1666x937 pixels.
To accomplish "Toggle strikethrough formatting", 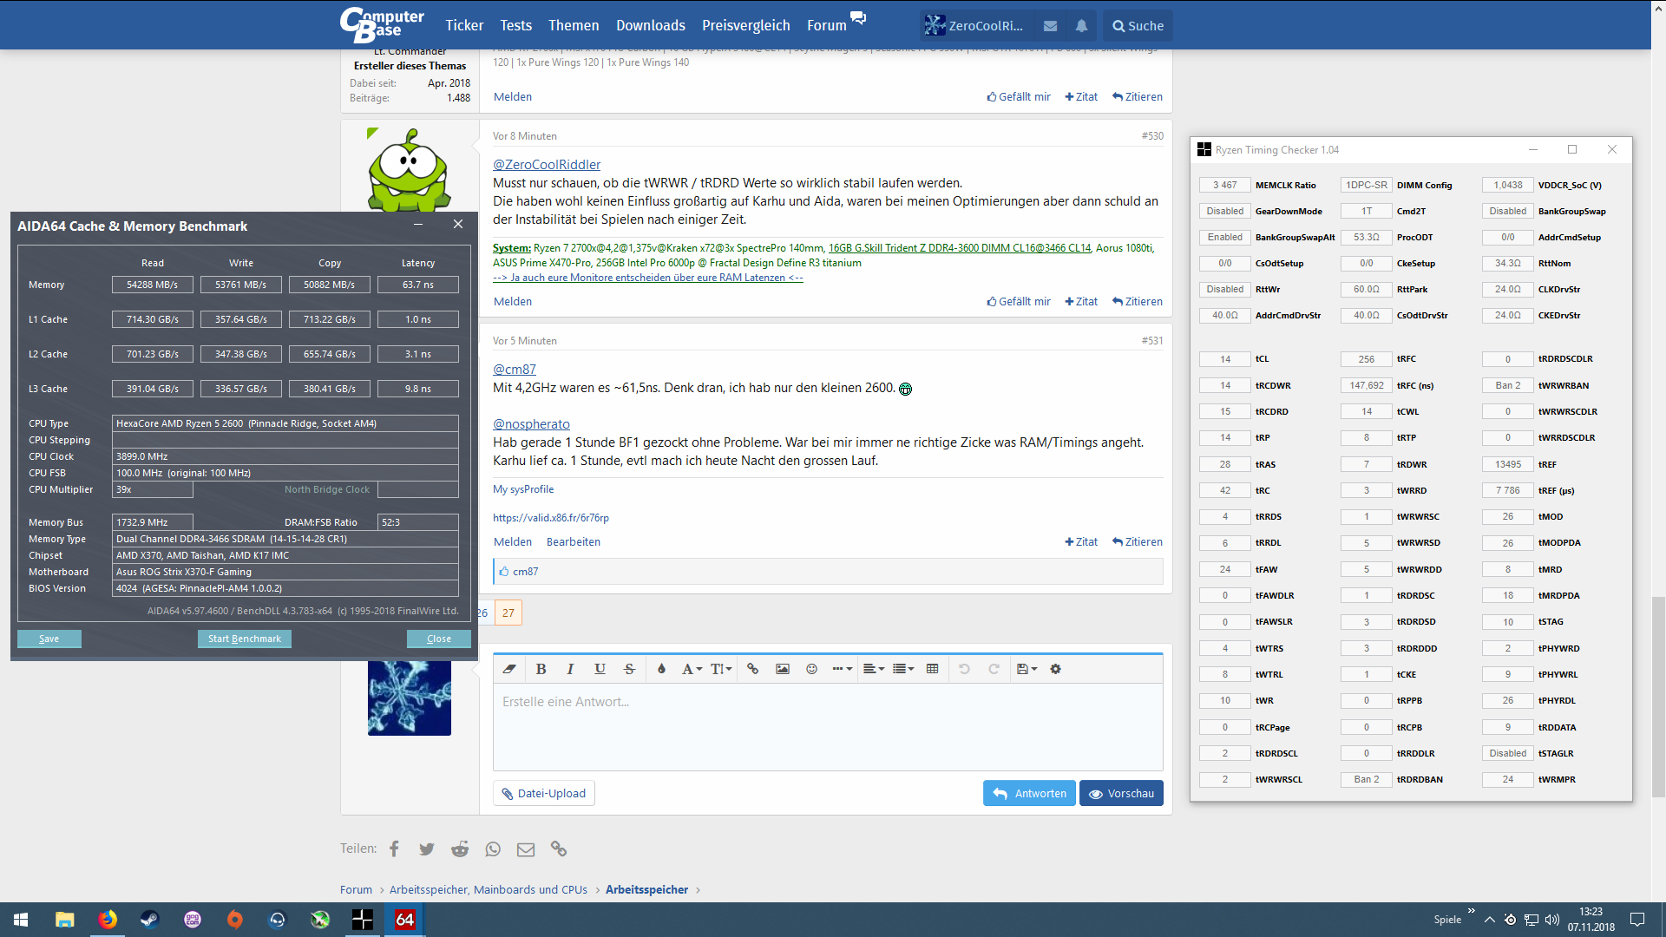I will pyautogui.click(x=629, y=669).
